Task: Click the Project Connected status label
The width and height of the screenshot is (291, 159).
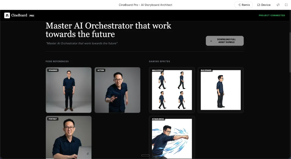Action: tap(272, 15)
